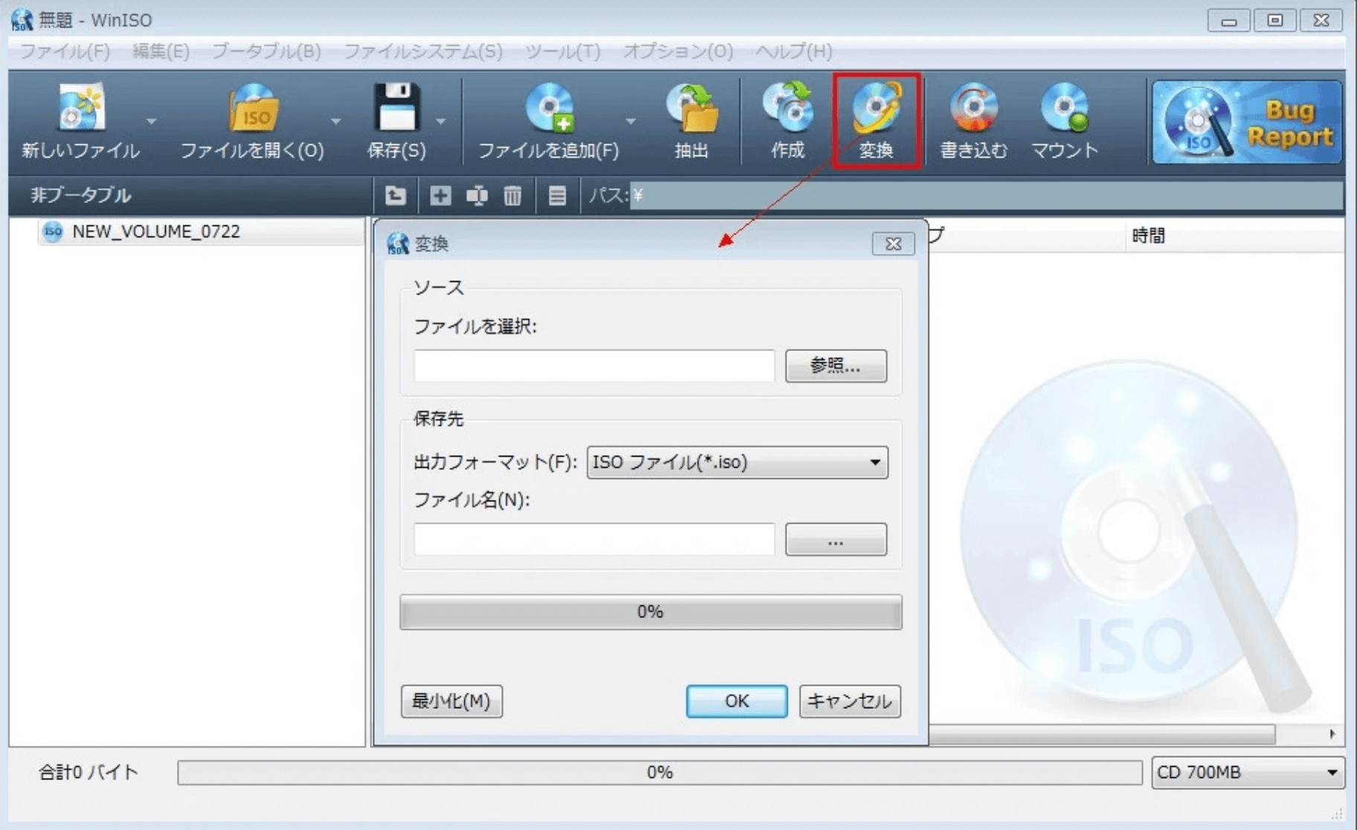Screen dimensions: 1357x830
Task: Click OK in the 変換 dialog
Action: coord(737,701)
